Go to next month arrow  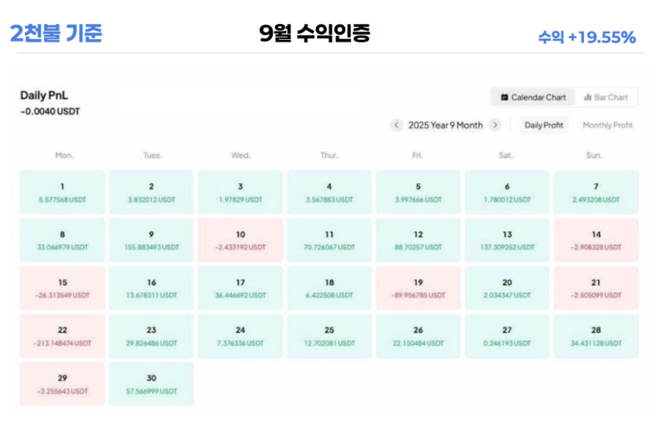[495, 125]
